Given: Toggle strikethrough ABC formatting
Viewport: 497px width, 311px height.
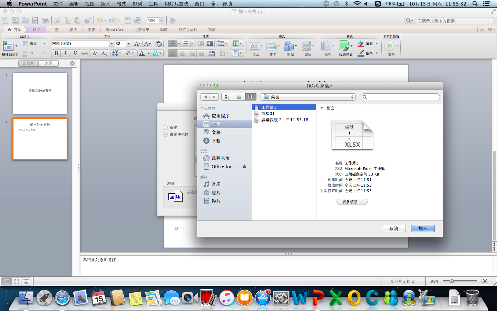Looking at the screenshot, I should tap(85, 53).
